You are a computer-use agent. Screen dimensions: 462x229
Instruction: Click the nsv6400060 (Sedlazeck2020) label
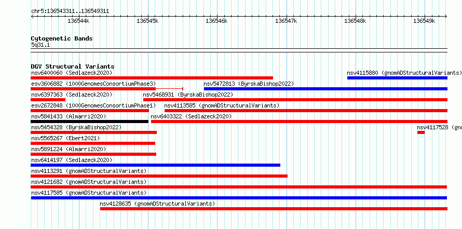pyautogui.click(x=72, y=73)
